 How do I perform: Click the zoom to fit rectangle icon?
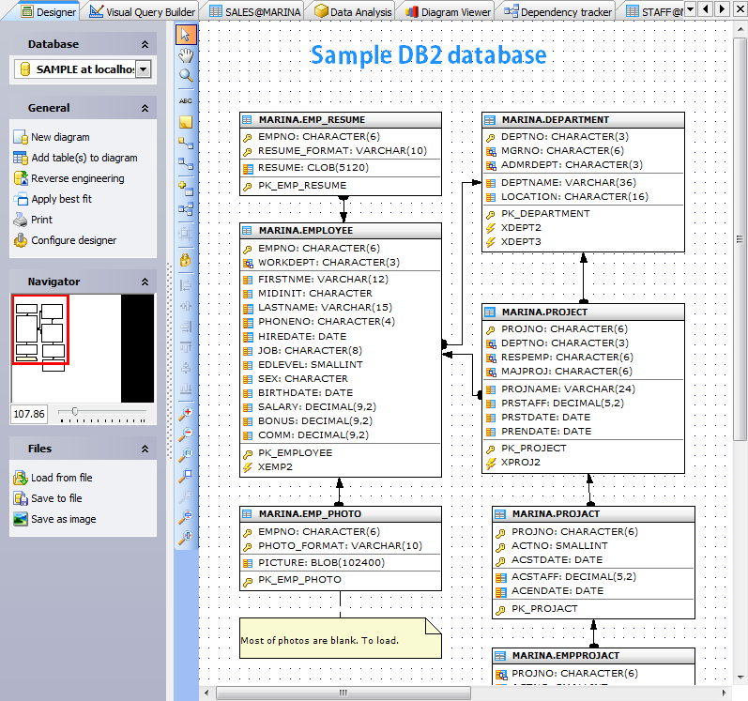(x=186, y=476)
